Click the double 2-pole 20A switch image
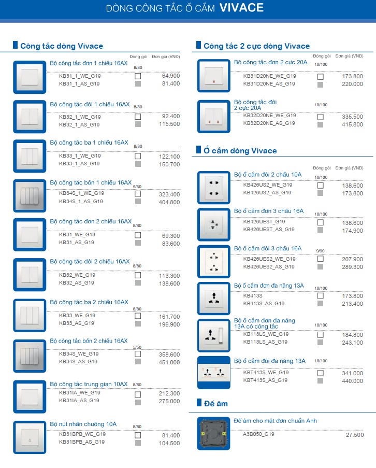 coord(214,117)
